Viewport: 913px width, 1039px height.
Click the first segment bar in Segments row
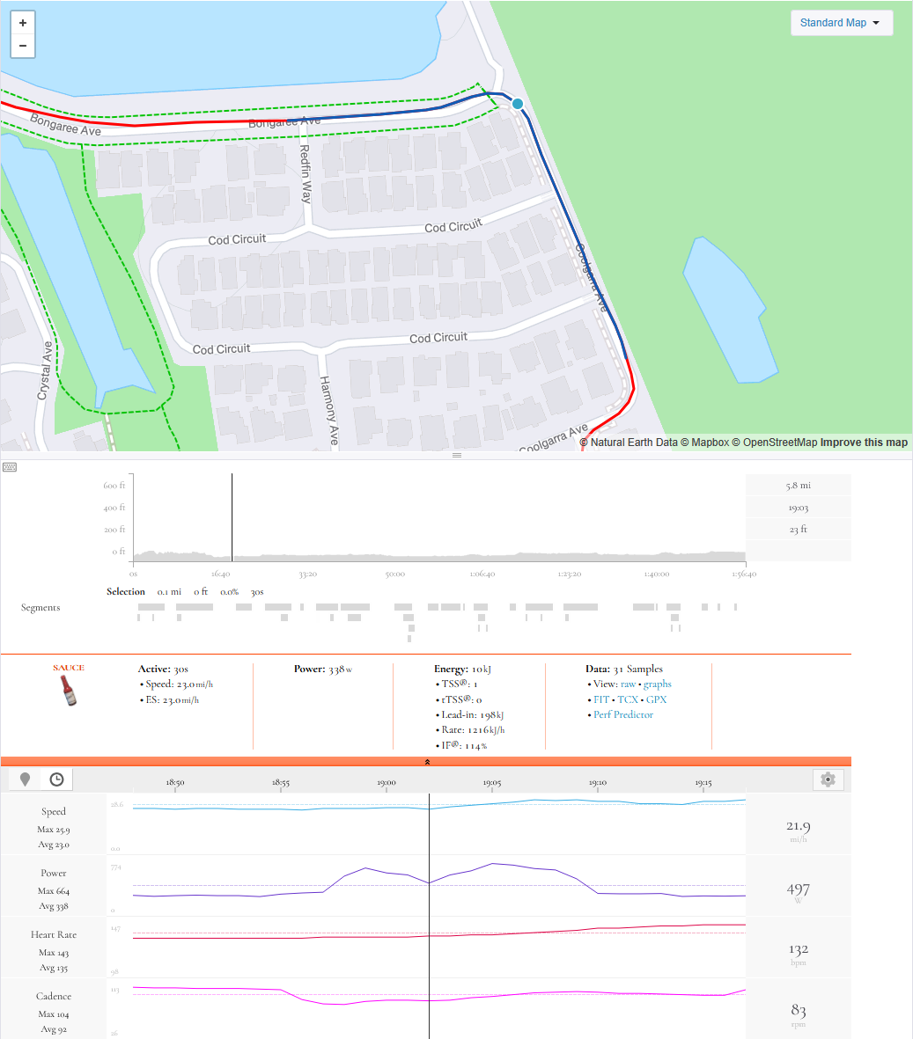pos(151,607)
